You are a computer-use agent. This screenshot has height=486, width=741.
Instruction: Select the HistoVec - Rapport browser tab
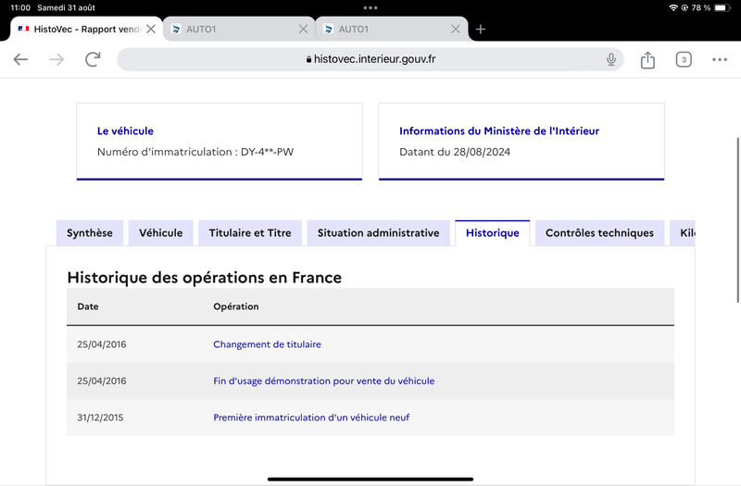(x=86, y=30)
